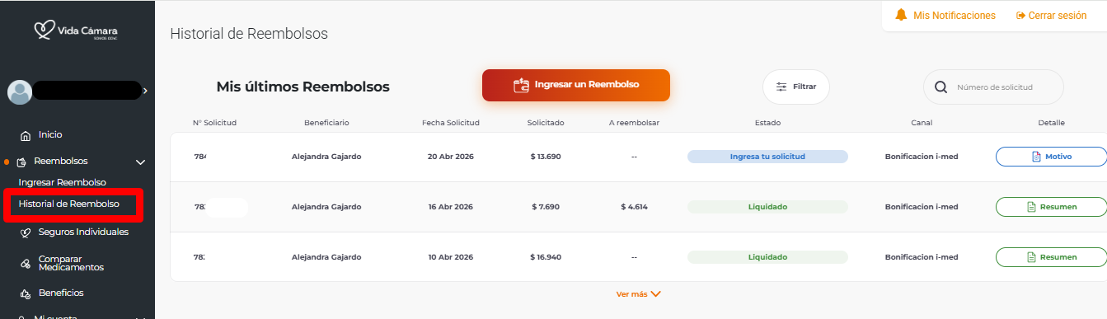Viewport: 1107px width, 319px height.
Task: Click the user profile avatar
Action: click(20, 91)
